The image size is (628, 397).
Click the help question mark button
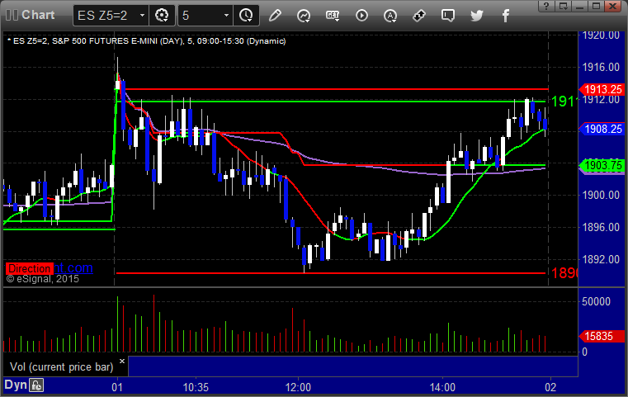[546, 6]
